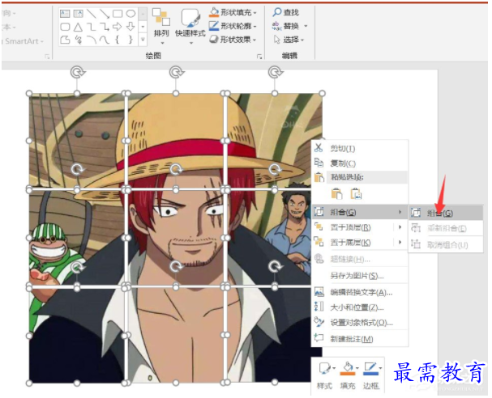The height and width of the screenshot is (398, 492).
Task: Insert the right brace shape
Action: click(130, 40)
